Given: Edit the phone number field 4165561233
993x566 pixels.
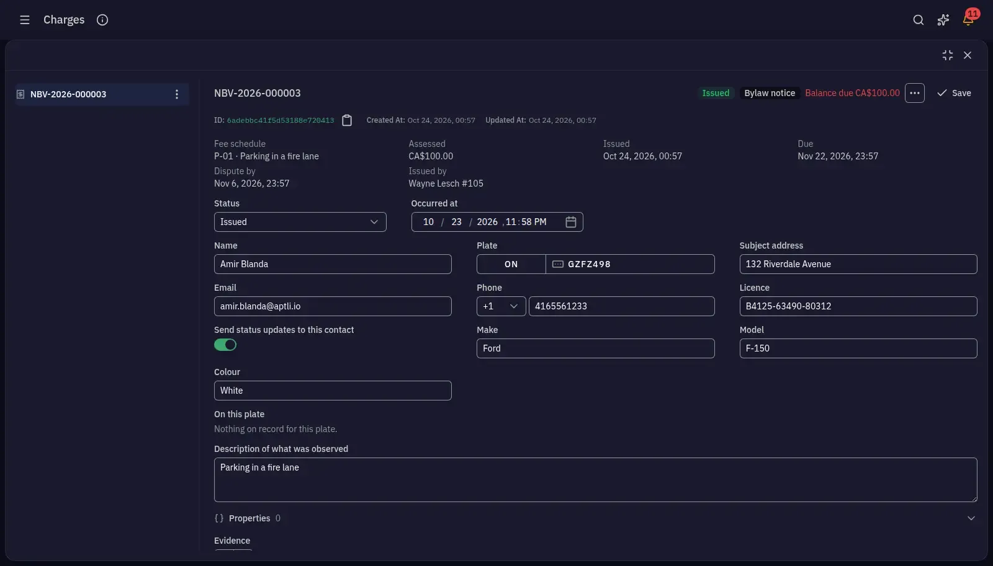Looking at the screenshot, I should (x=622, y=306).
